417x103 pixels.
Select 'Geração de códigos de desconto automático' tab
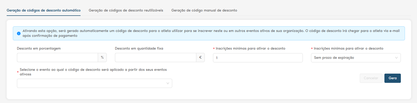tap(44, 10)
